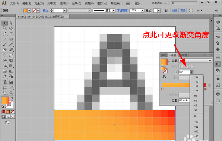Select the Hand tool
The image size is (222, 141).
[4, 93]
